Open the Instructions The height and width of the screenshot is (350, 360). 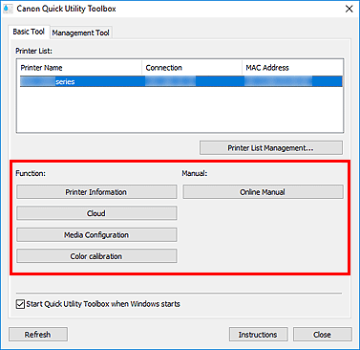(258, 335)
